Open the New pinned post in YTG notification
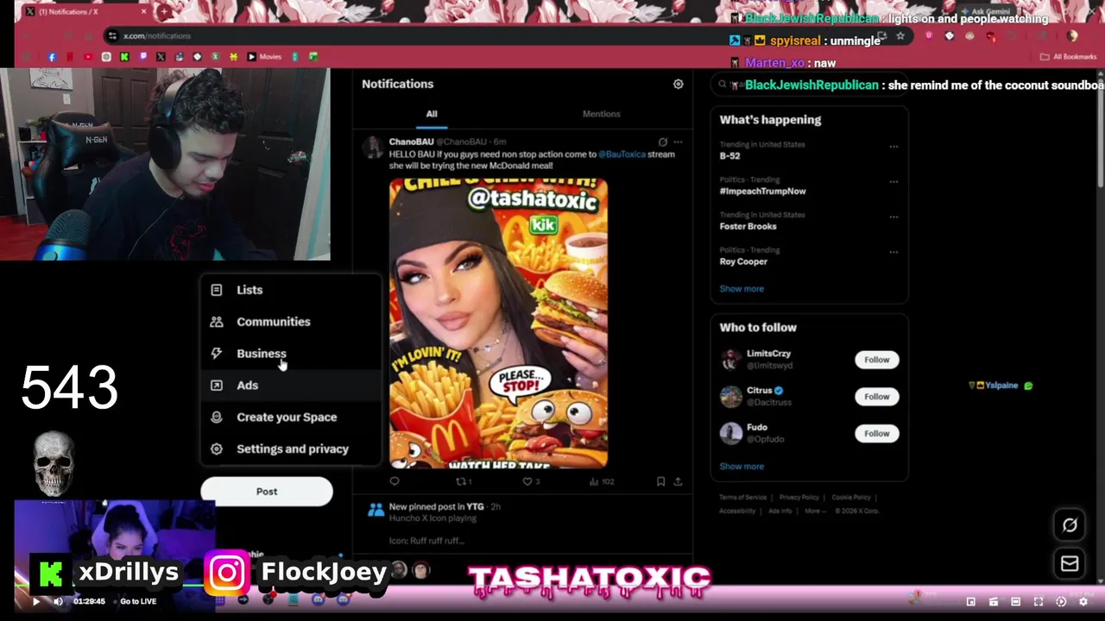The width and height of the screenshot is (1105, 621). [522, 524]
